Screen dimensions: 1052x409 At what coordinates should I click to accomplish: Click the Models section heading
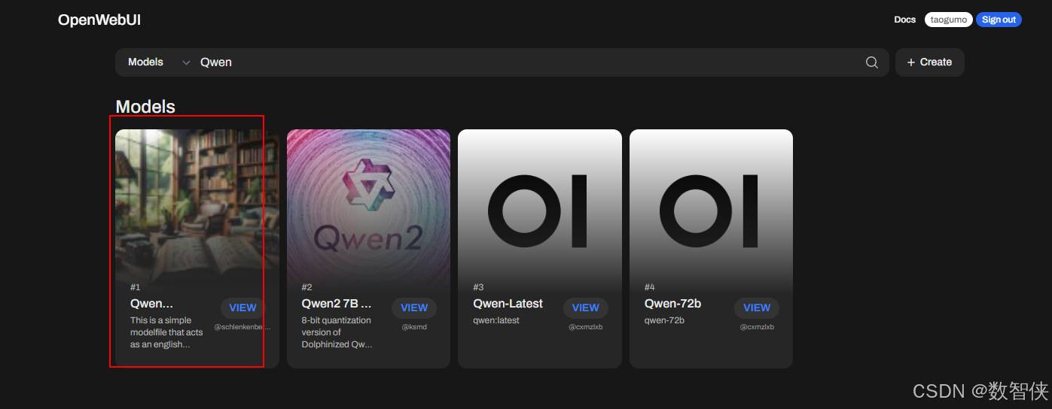(145, 107)
